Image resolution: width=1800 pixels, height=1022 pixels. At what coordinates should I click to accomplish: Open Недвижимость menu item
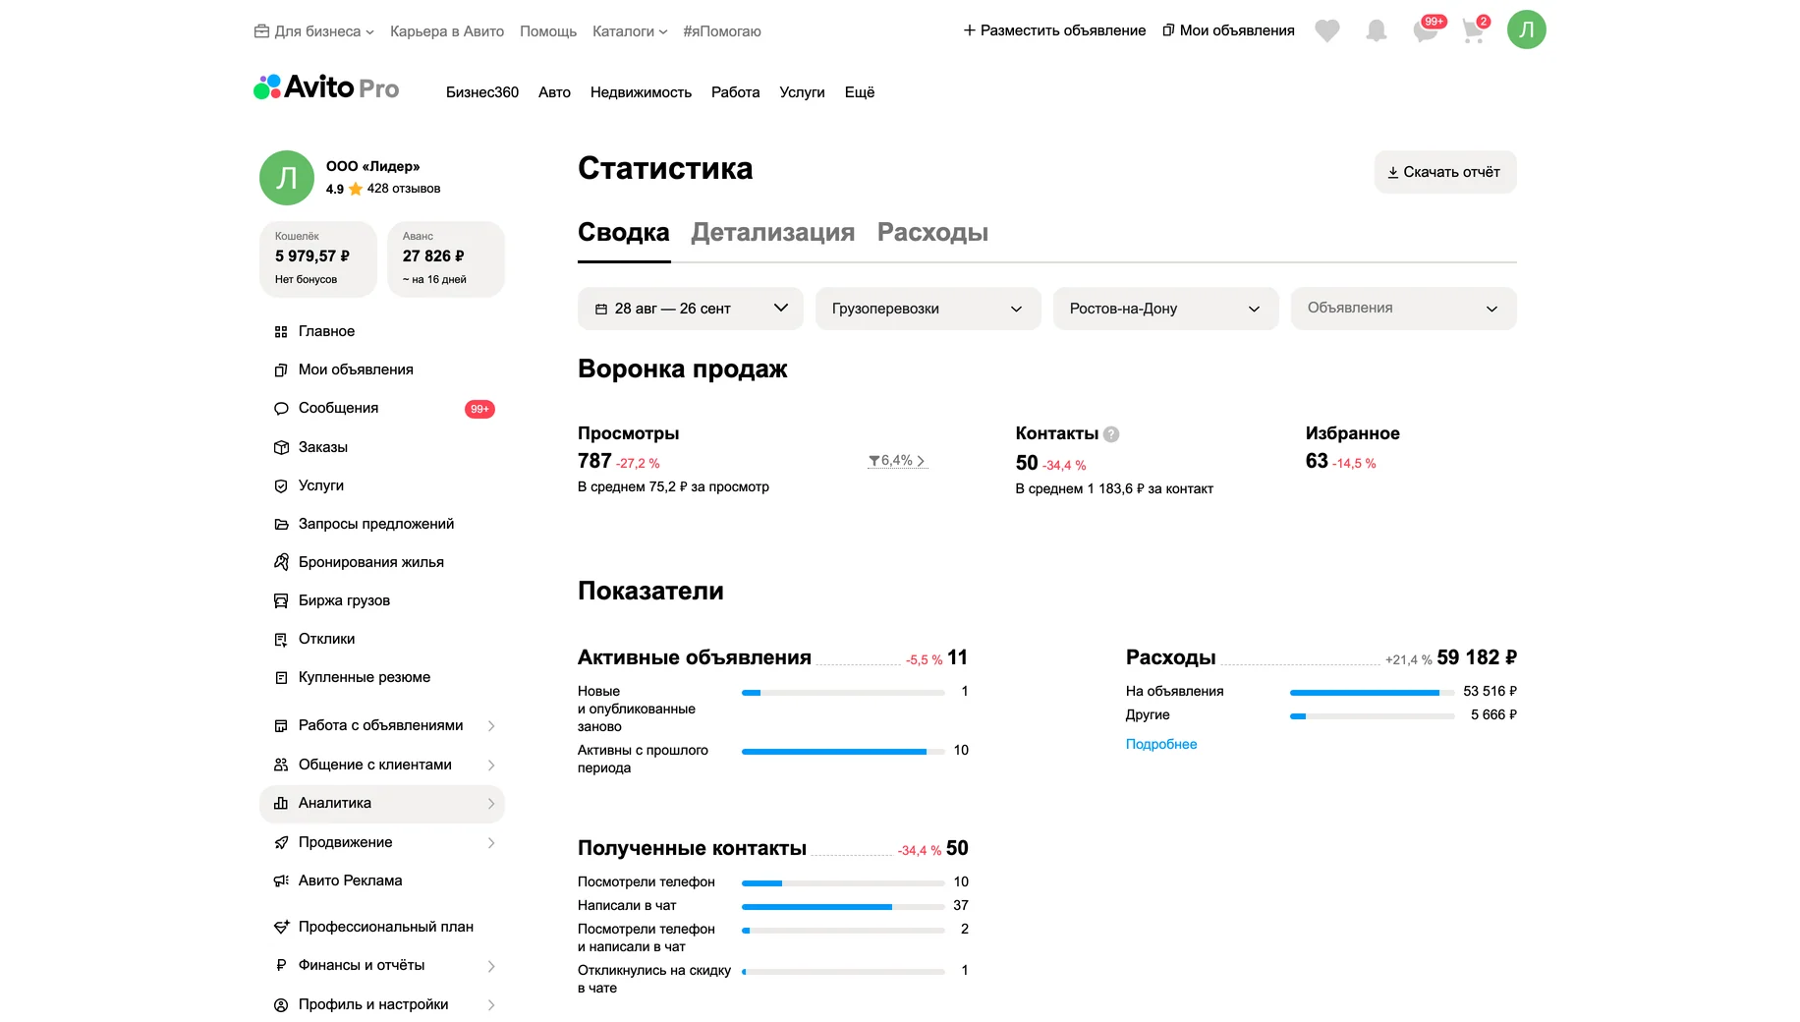[641, 92]
